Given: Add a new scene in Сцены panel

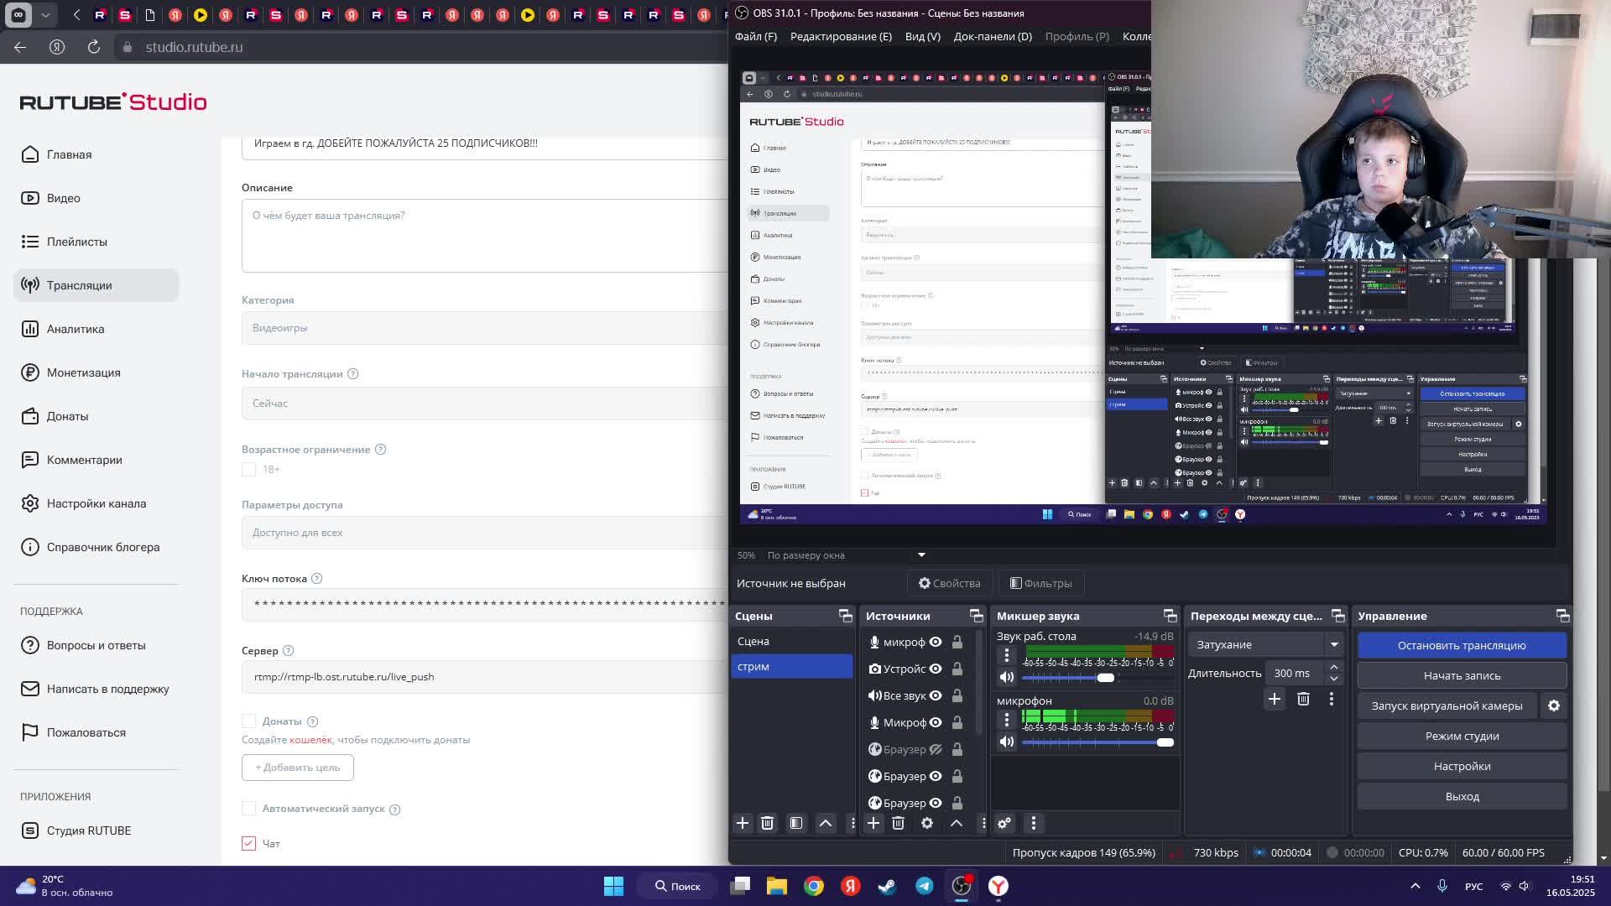Looking at the screenshot, I should click(x=743, y=824).
